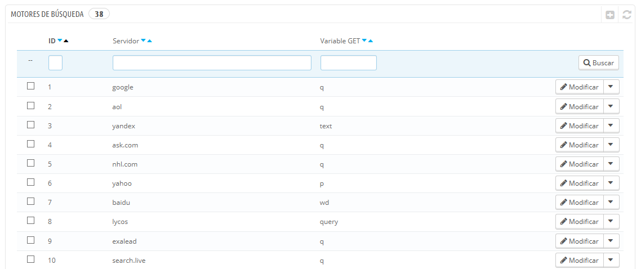Screen dimensions: 641x269
Task: Select the aol row checkbox
Action: [x=30, y=105]
